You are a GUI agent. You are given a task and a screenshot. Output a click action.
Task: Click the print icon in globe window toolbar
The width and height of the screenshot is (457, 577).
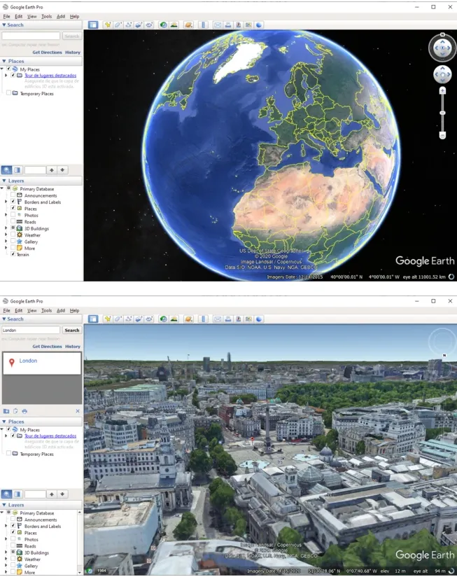(228, 25)
